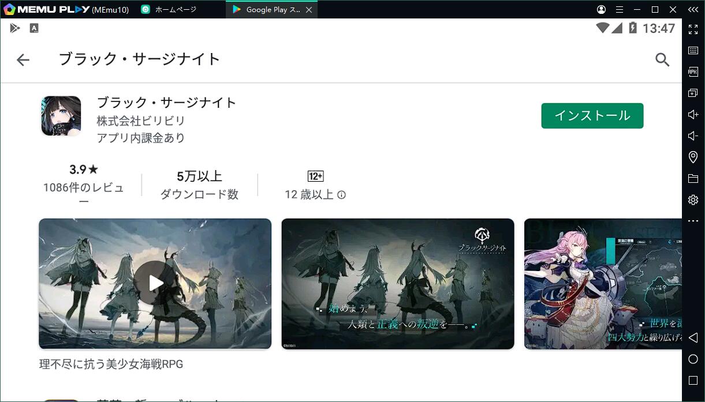This screenshot has height=402, width=705.
Task: Open the Play Store search magnifier
Action: (x=662, y=60)
